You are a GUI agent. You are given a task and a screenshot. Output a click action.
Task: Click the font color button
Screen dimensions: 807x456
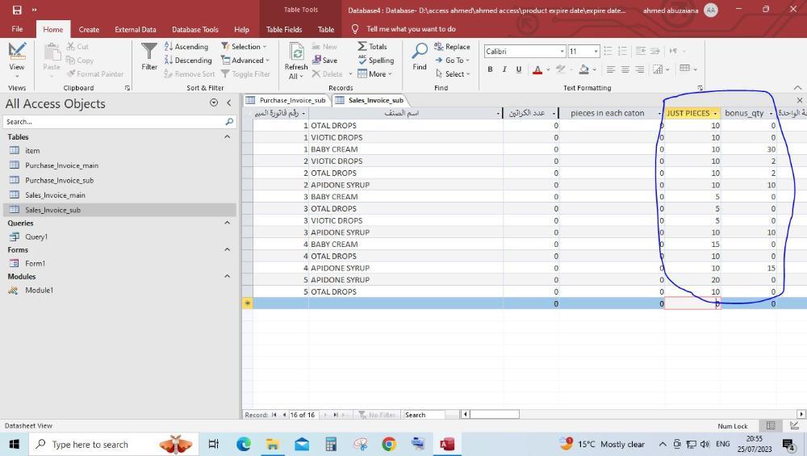(537, 69)
